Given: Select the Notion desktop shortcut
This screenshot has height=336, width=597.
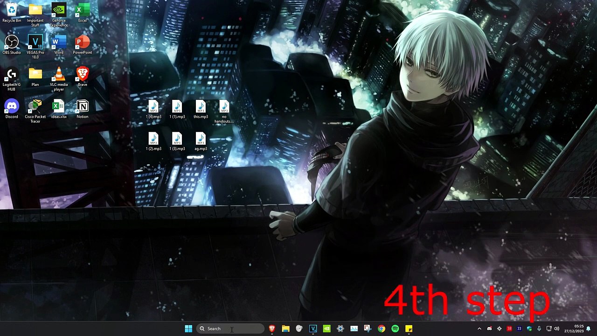Looking at the screenshot, I should coord(83,109).
